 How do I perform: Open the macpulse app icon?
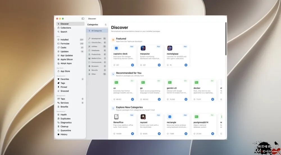coord(143,48)
